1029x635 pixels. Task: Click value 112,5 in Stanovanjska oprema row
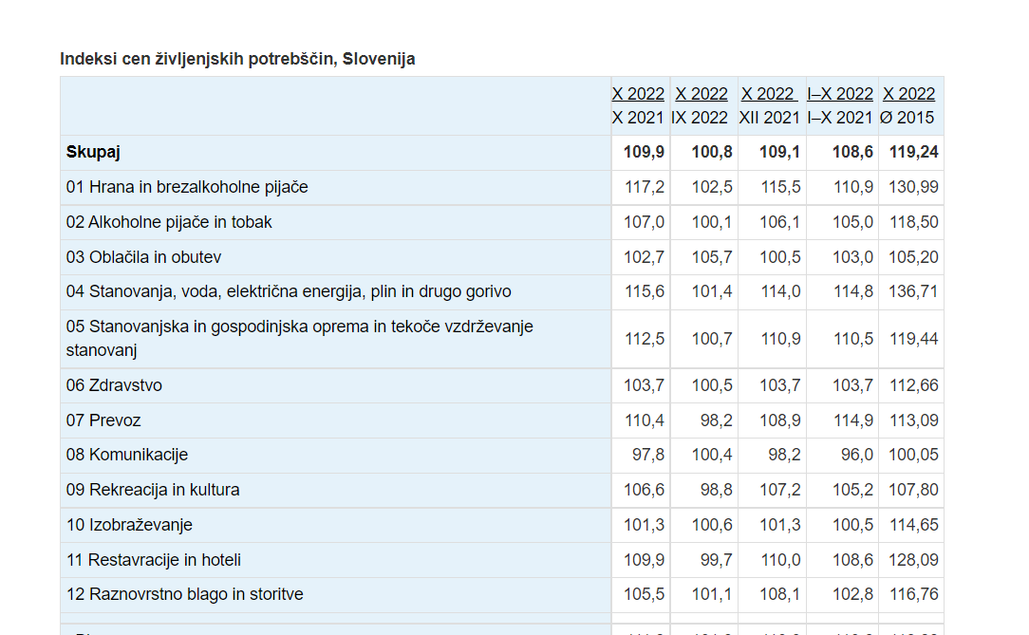(645, 339)
